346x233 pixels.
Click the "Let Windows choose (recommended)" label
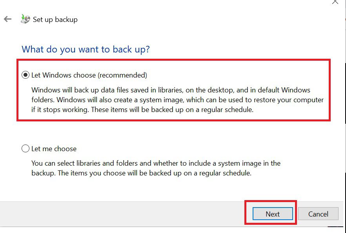(89, 75)
